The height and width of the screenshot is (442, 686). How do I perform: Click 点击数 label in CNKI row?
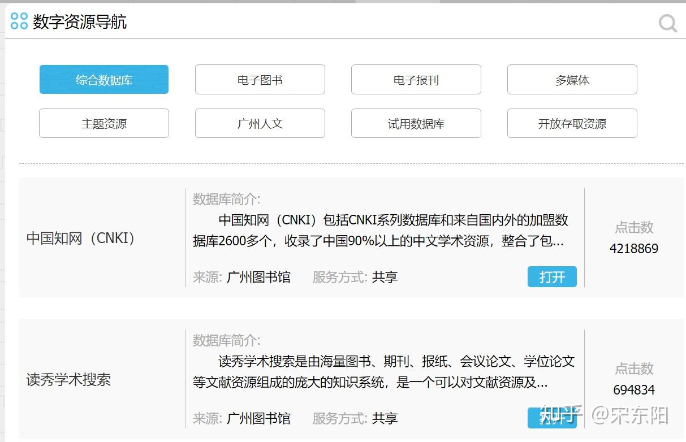634,227
